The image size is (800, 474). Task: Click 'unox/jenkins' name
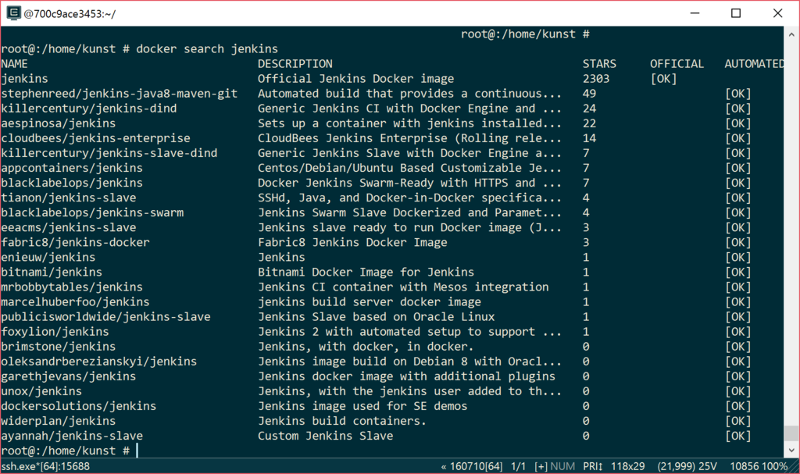pyautogui.click(x=41, y=390)
